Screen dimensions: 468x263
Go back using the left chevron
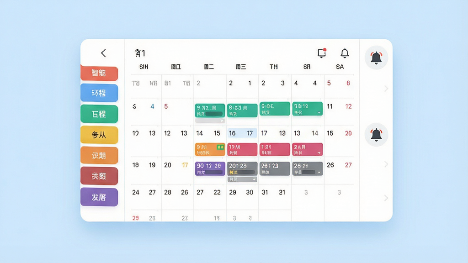103,53
